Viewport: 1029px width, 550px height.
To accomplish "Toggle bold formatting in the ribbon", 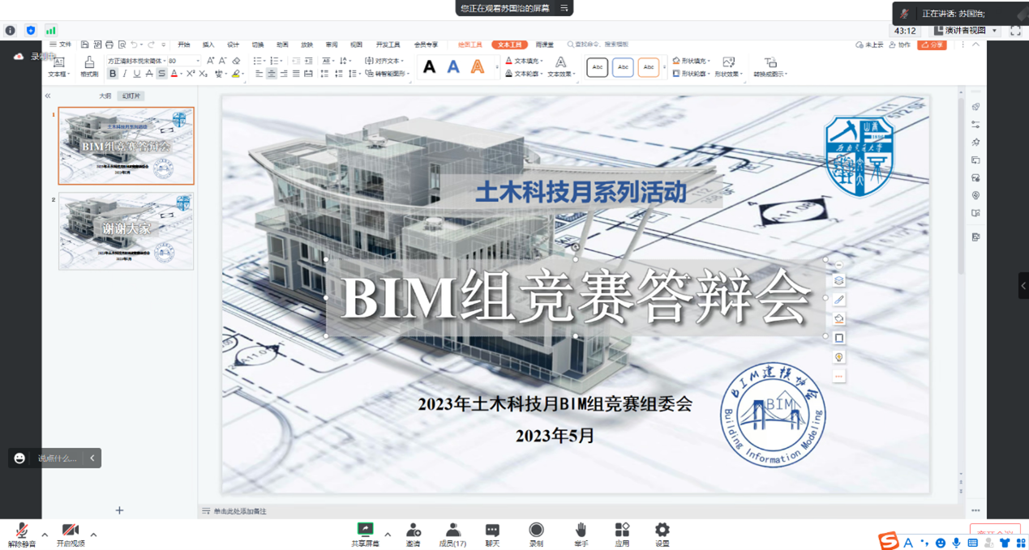I will 113,74.
